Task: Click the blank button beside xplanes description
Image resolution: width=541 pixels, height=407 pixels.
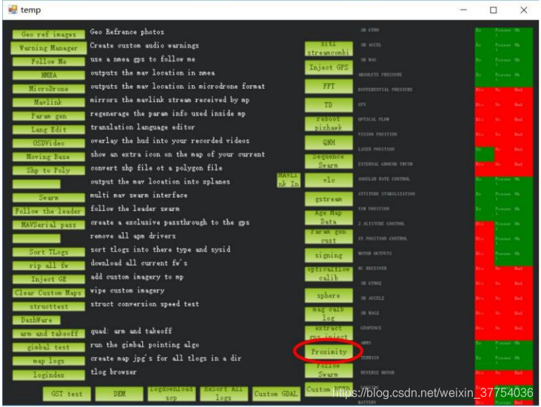Action: point(36,184)
